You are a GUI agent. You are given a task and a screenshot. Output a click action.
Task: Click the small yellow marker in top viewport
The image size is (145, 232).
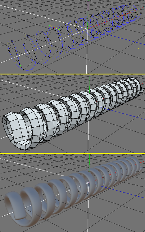tap(139, 48)
